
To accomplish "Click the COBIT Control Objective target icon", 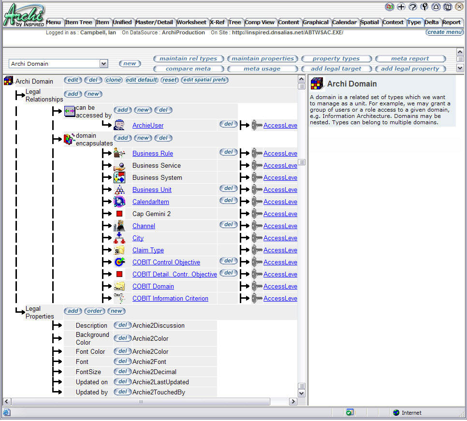I will tap(119, 262).
